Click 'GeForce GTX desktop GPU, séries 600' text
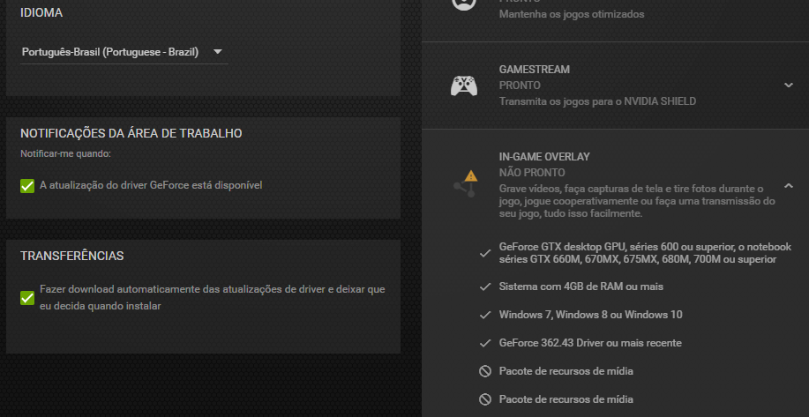 tap(645, 253)
